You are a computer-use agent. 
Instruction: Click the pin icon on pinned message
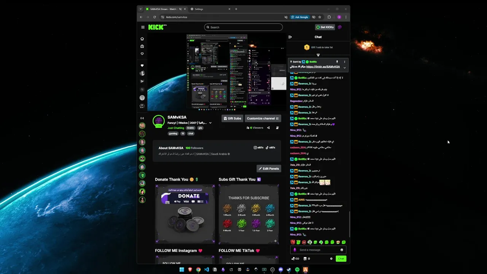[337, 62]
